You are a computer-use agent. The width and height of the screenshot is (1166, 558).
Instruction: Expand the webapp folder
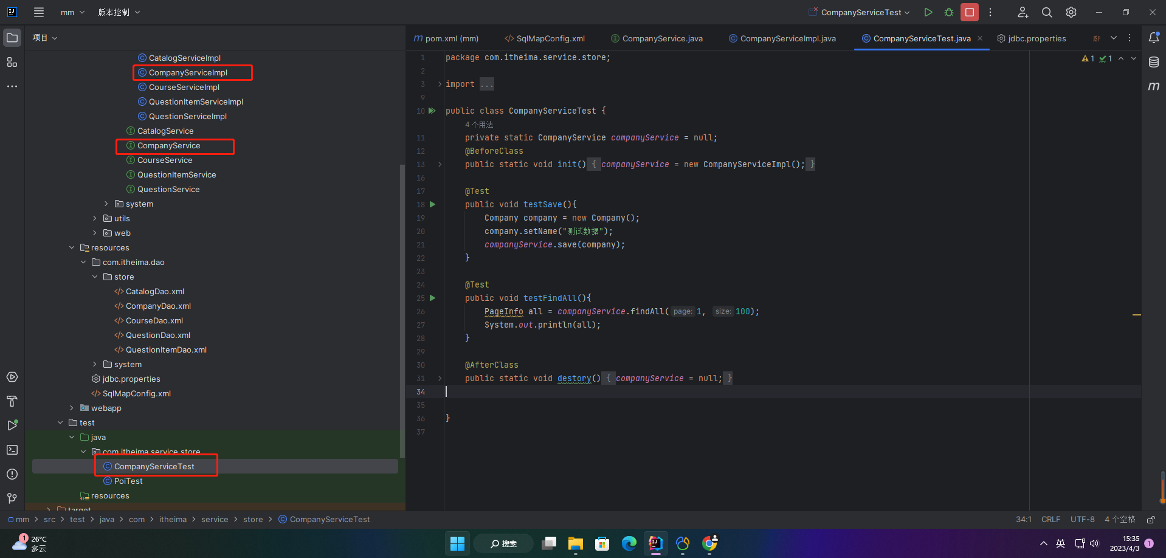(x=71, y=408)
